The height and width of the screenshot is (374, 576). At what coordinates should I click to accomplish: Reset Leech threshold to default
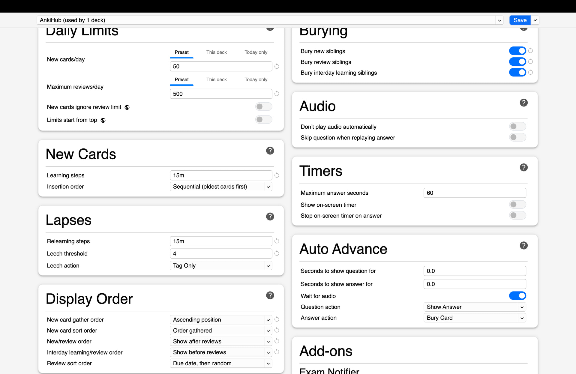277,253
